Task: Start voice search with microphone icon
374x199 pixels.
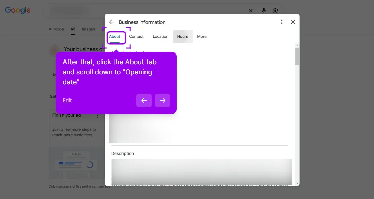Action: coord(264,11)
